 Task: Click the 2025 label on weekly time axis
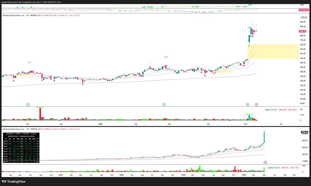tap(184, 175)
